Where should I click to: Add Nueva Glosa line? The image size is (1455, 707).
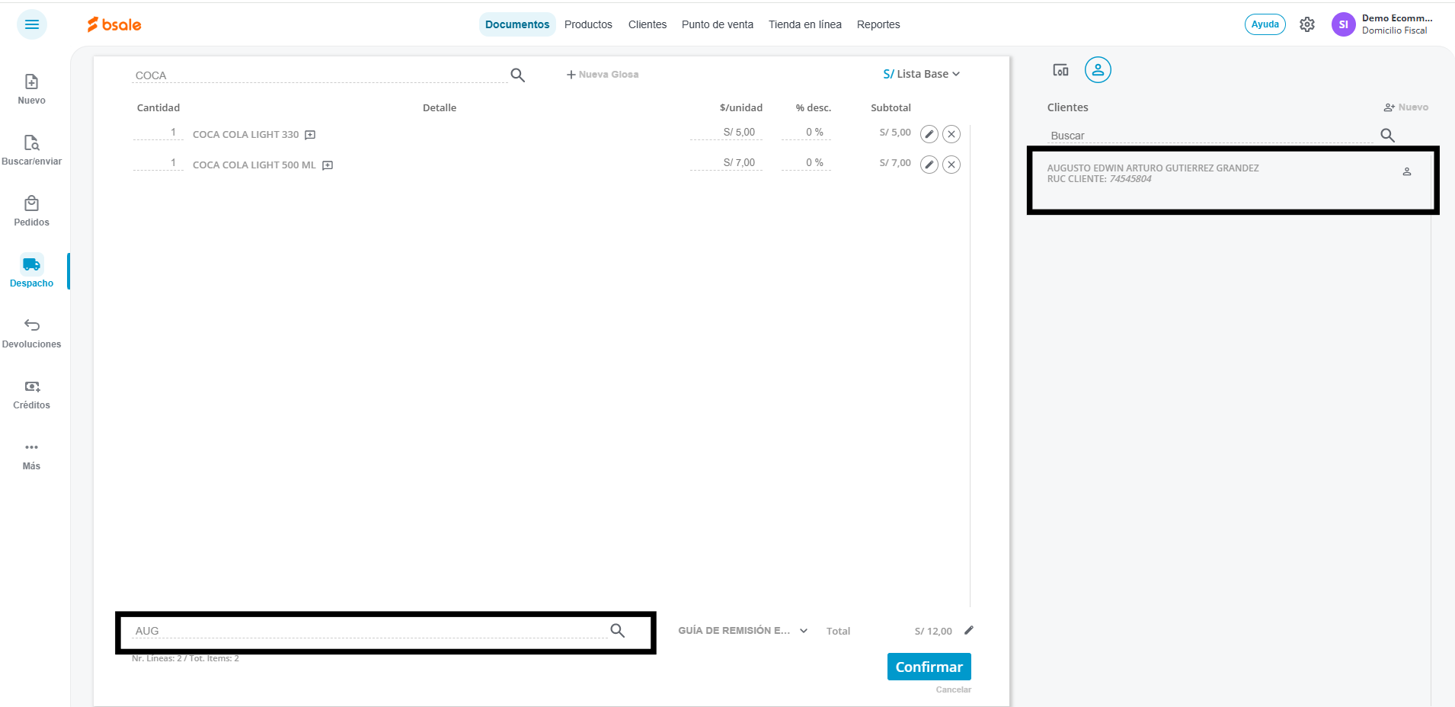(x=603, y=74)
